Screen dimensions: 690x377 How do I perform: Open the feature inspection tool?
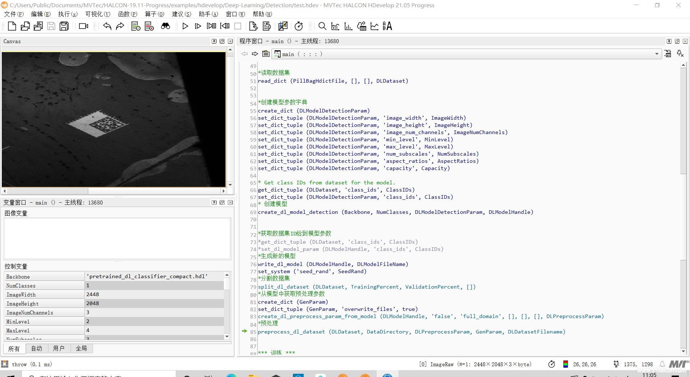point(362,26)
